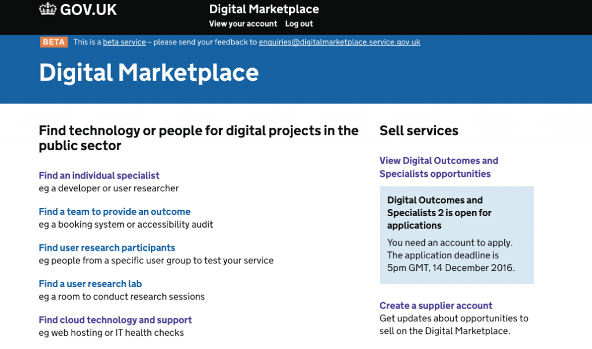Open Find a user research lab
The image size is (592, 349).
pyautogui.click(x=90, y=284)
